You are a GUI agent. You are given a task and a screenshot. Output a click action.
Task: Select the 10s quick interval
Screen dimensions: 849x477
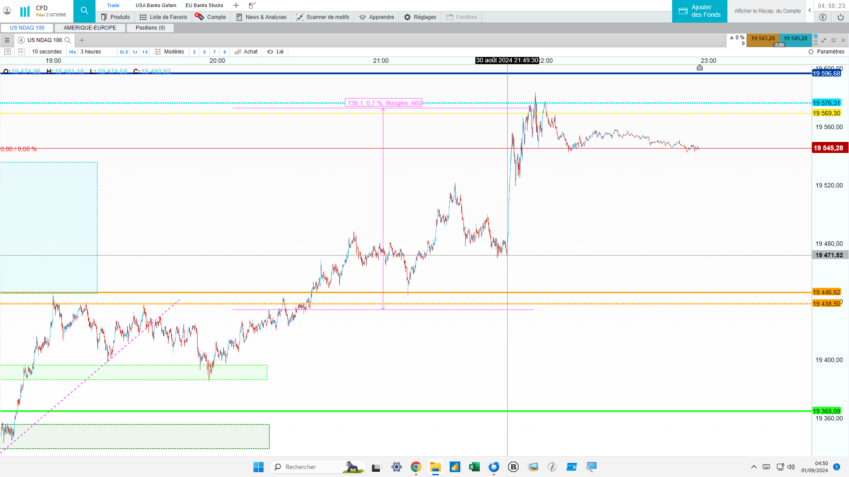pos(73,52)
